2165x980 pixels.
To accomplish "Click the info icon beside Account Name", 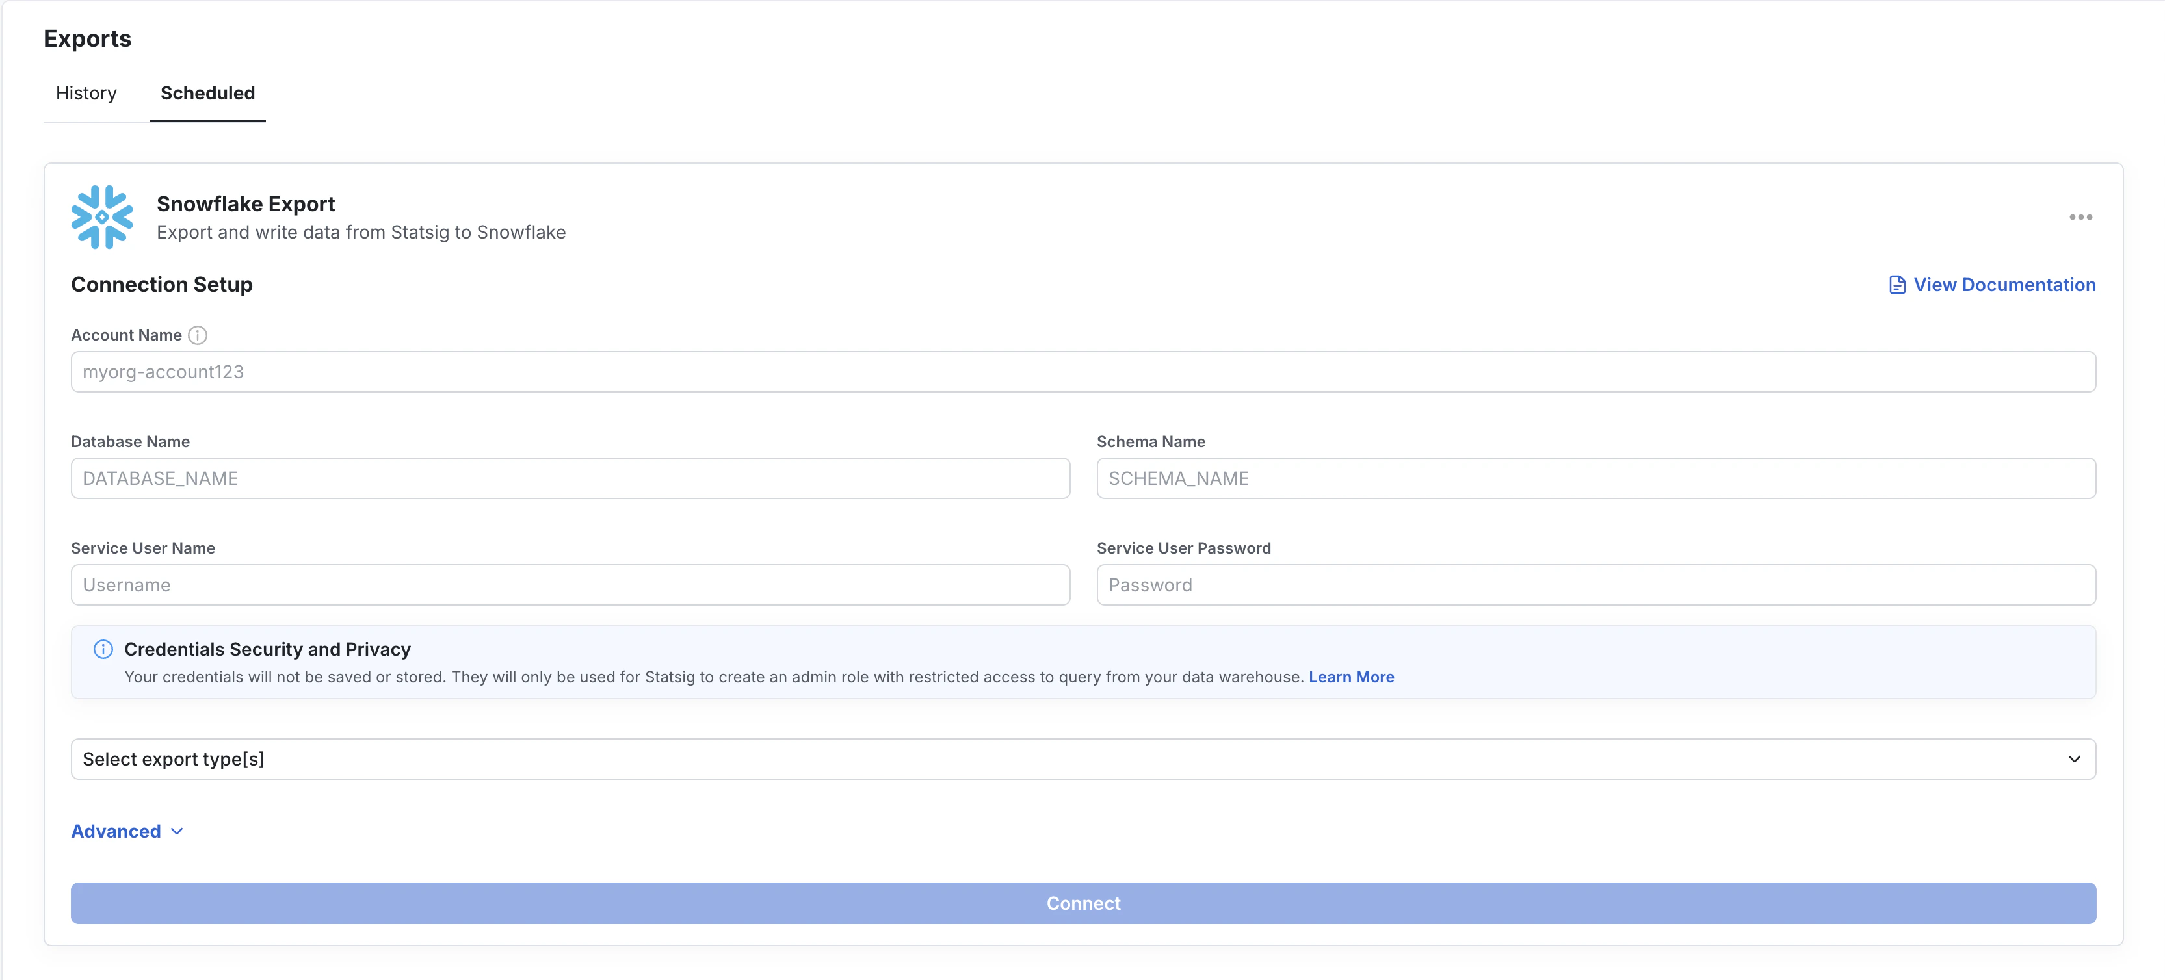I will tap(198, 335).
